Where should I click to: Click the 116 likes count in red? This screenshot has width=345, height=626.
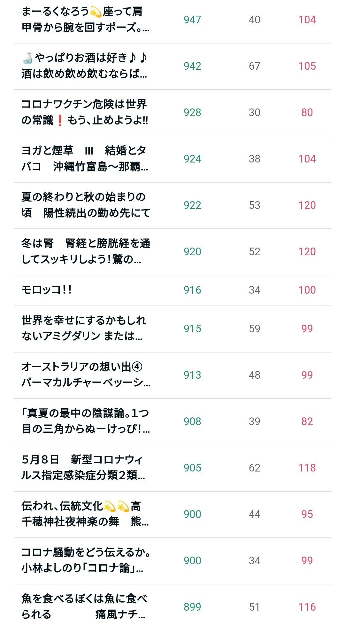point(307,607)
